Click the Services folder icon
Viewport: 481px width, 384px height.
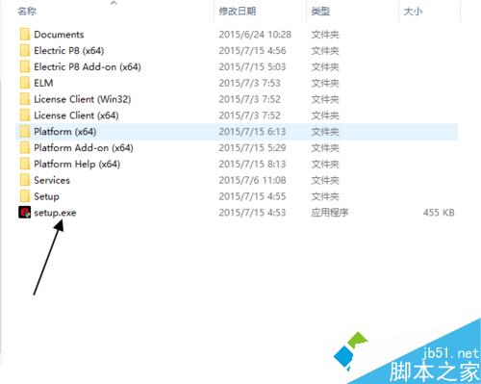pos(25,180)
